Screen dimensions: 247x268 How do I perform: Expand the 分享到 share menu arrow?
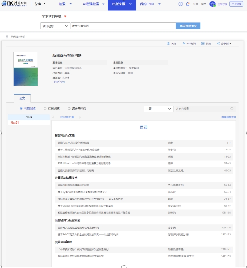[x=230, y=44]
